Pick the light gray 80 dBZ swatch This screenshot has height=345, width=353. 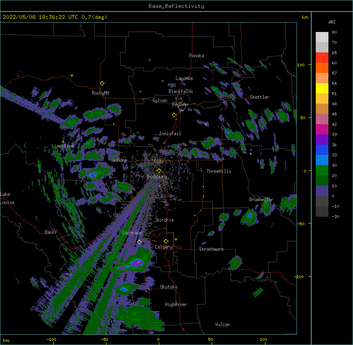322,37
